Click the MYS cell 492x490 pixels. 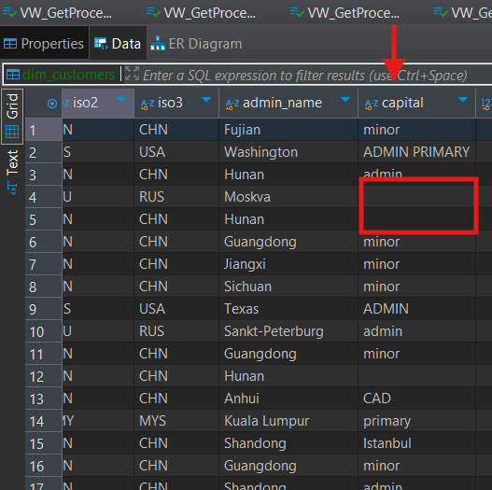coord(176,421)
